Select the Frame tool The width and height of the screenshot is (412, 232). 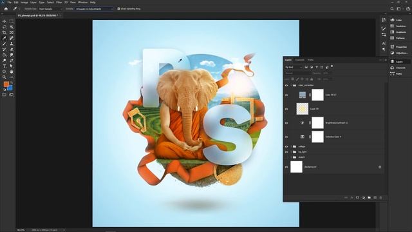point(12,32)
